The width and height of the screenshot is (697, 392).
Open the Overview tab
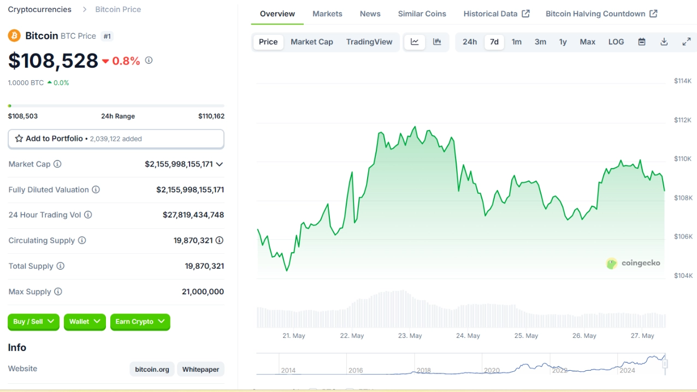[x=277, y=14]
